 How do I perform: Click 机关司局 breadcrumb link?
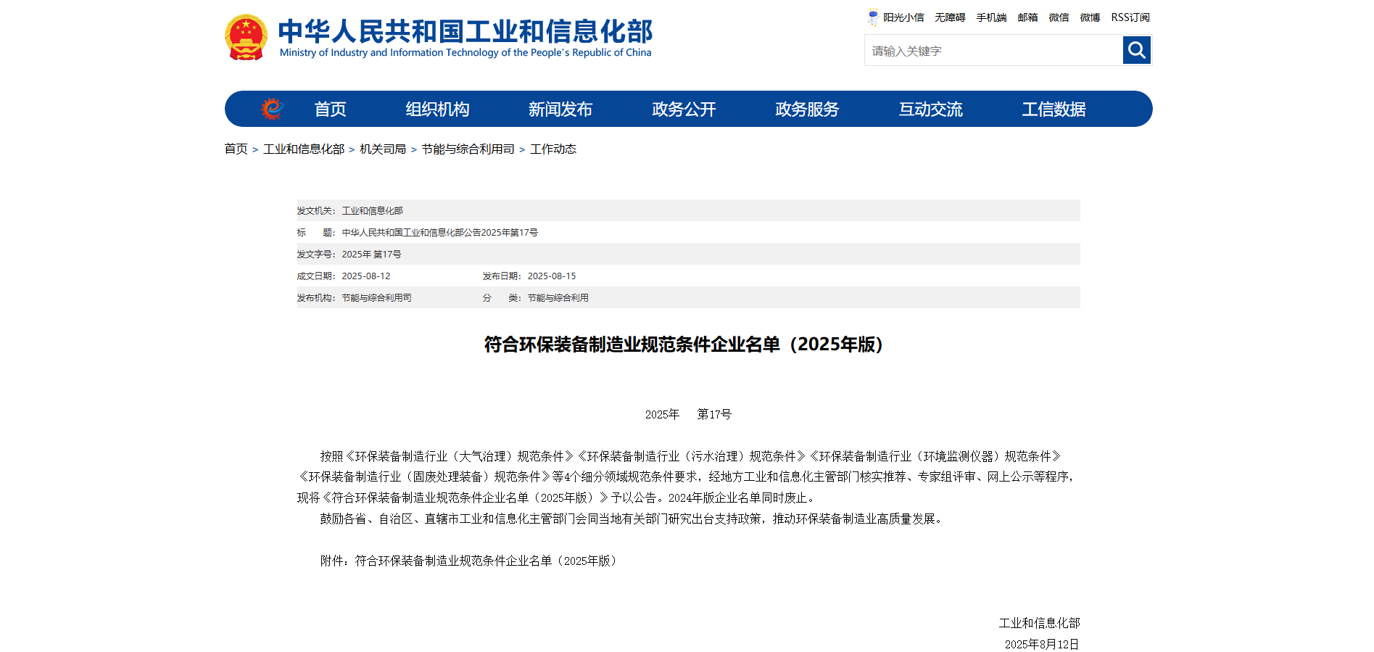click(383, 149)
